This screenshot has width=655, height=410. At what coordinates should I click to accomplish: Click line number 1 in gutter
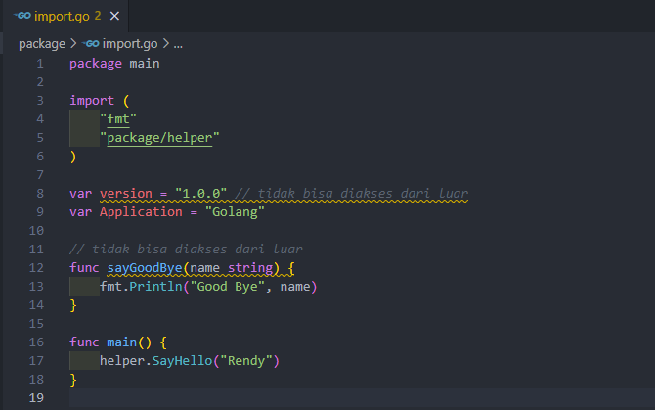(x=40, y=64)
